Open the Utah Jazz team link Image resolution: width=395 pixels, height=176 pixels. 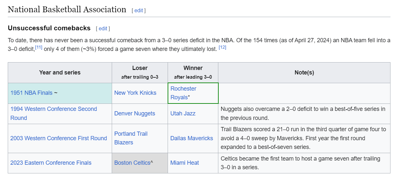[x=183, y=113]
